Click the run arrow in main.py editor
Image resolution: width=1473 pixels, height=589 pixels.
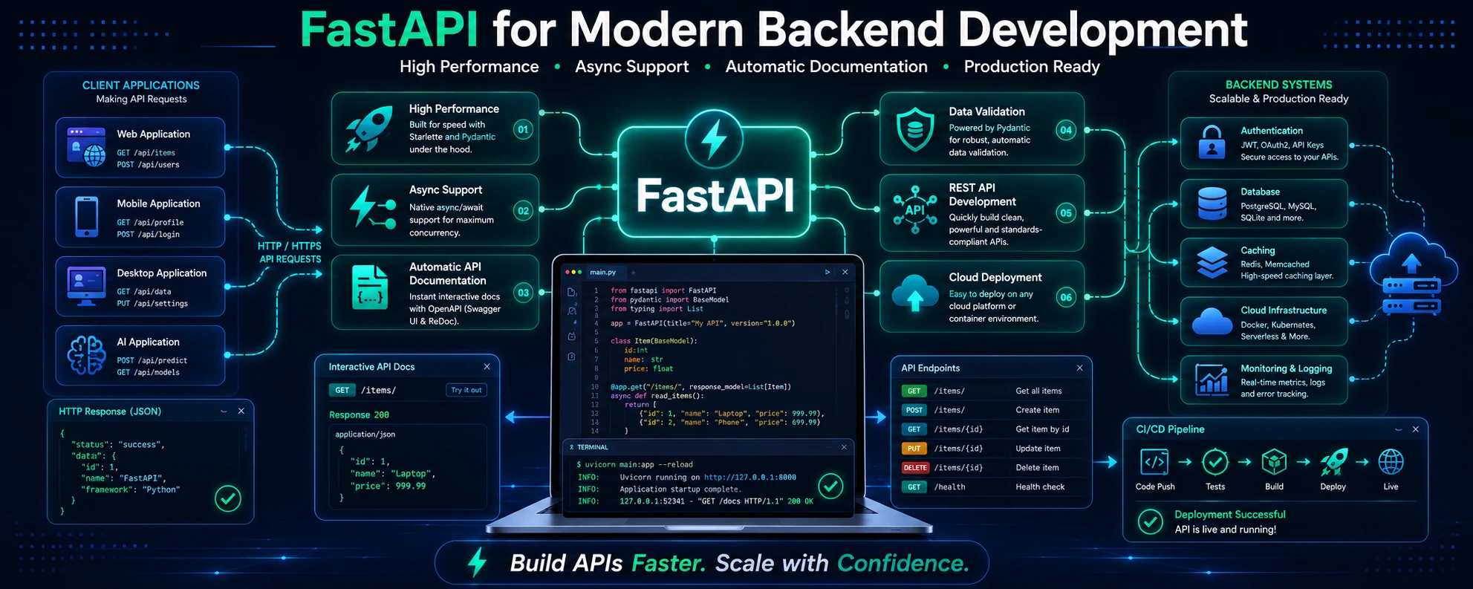[x=827, y=273]
